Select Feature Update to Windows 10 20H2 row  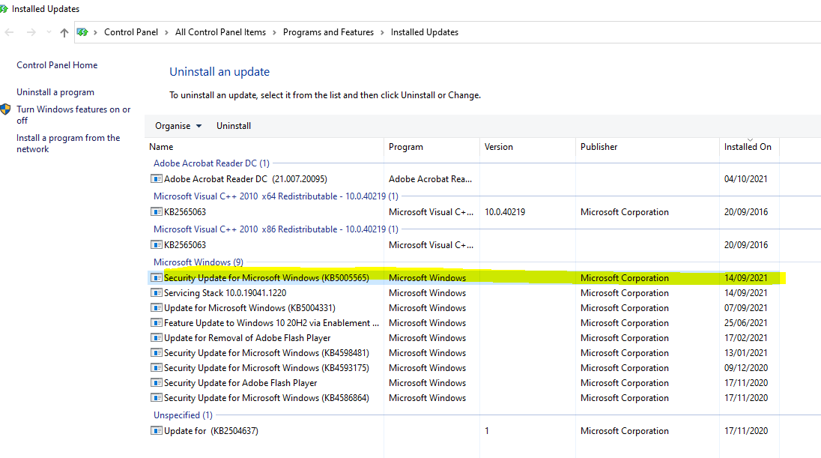[x=464, y=323]
